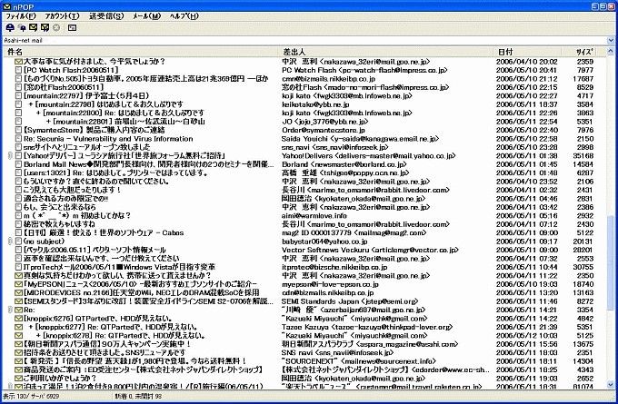Click the mail icon beside [mountain:22797] 伊予富士
This screenshot has width=618, height=404.
point(18,95)
